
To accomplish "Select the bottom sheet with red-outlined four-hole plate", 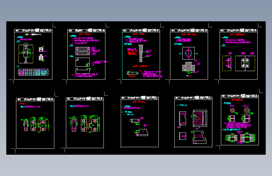I will [35, 123].
